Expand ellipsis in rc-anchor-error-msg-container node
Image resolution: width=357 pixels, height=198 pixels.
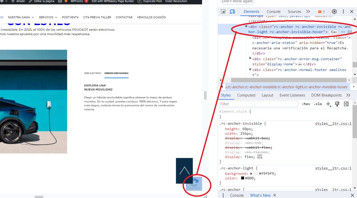pos(300,64)
